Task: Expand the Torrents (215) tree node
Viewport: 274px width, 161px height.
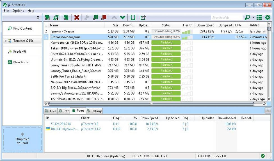Action: click(x=6, y=41)
